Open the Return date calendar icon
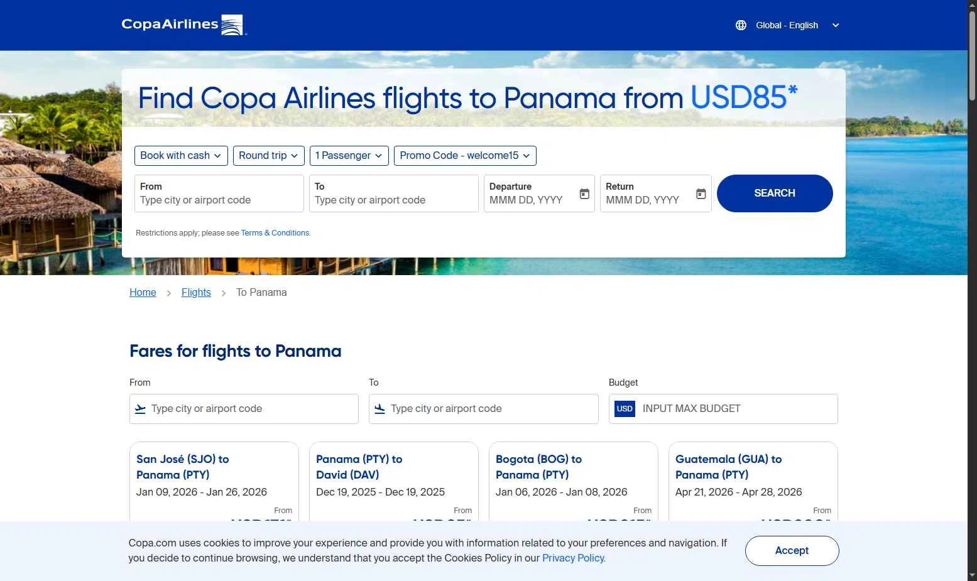The height and width of the screenshot is (581, 977). tap(701, 194)
